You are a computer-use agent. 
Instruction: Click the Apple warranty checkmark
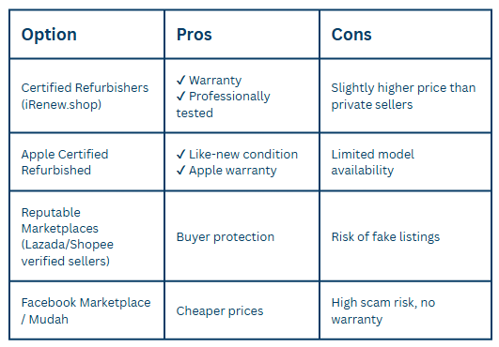(180, 171)
